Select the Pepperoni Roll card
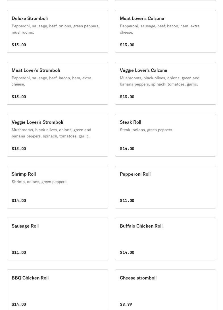Screen dimensions: 223x310 coord(135,174)
